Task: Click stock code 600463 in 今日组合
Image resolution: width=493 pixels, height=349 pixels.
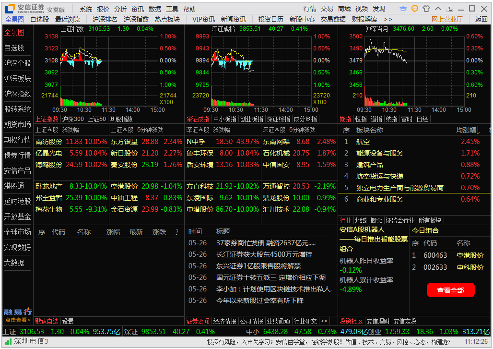Action: pyautogui.click(x=435, y=255)
